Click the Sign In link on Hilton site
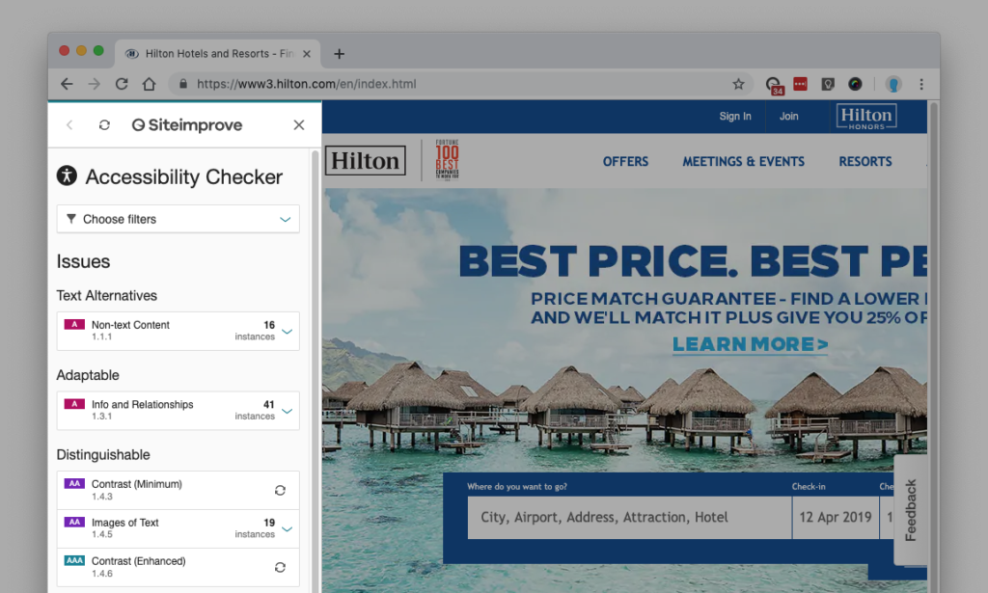Screen dimensions: 988x593 pos(735,117)
